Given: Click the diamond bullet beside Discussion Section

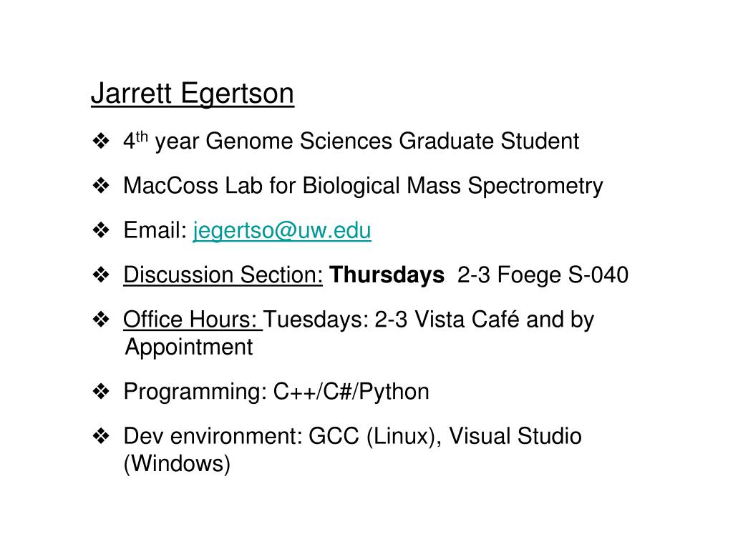Looking at the screenshot, I should click(x=101, y=274).
